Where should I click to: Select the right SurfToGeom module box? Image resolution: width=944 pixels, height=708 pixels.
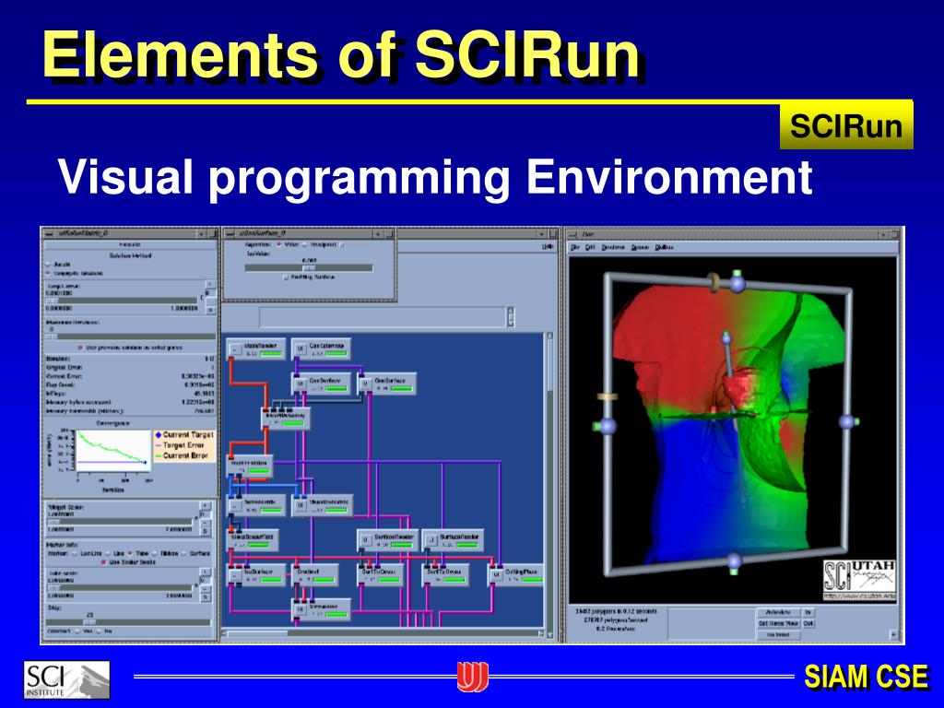(x=445, y=575)
